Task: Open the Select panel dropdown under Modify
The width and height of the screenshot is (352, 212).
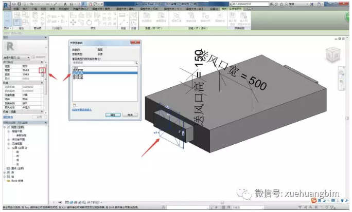Action: coord(7,28)
